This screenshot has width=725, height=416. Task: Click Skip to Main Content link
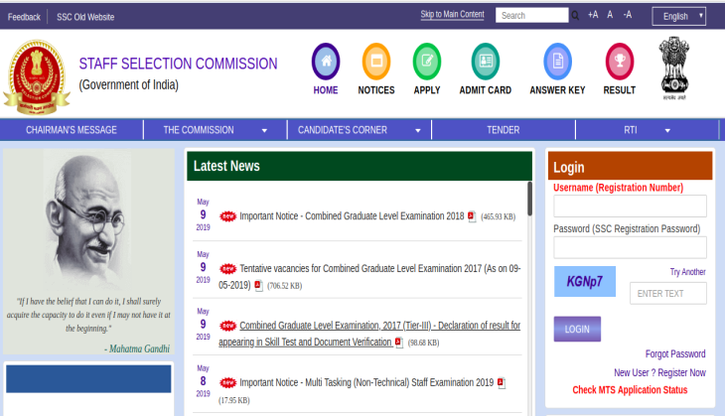[x=452, y=14]
